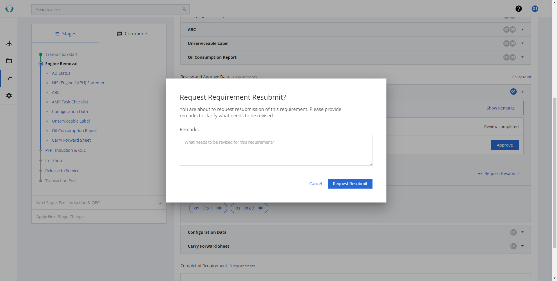The width and height of the screenshot is (557, 281).
Task: Cancel the resubmit dialog
Action: click(316, 184)
